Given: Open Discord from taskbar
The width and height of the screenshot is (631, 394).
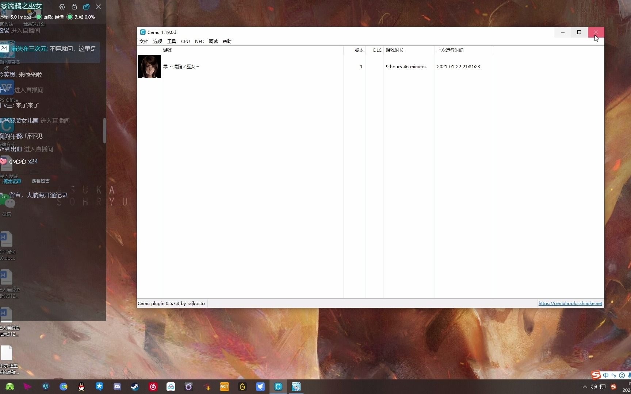Looking at the screenshot, I should [117, 387].
